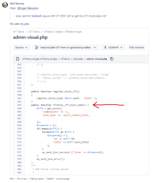Open the Source dropdown
The width and height of the screenshot is (154, 183).
click(22, 47)
